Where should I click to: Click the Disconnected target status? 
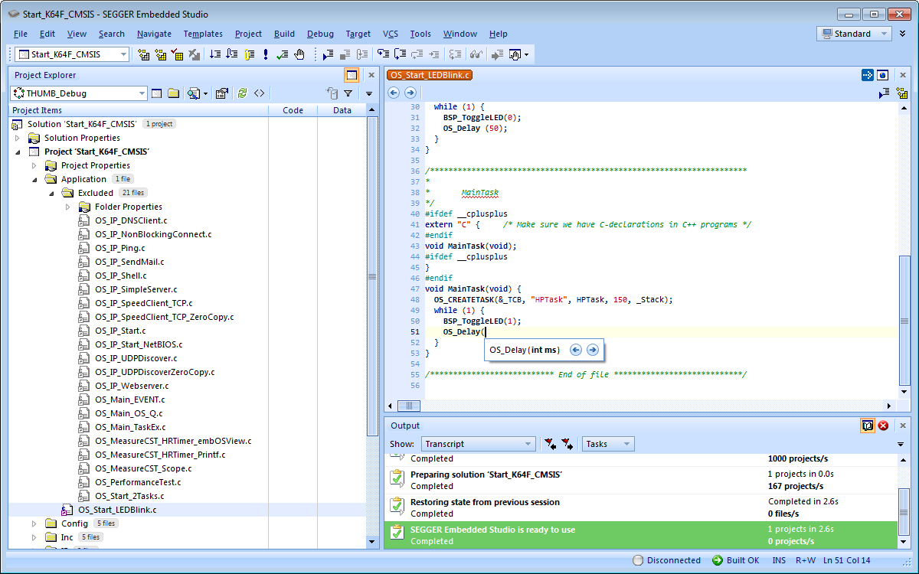(666, 560)
